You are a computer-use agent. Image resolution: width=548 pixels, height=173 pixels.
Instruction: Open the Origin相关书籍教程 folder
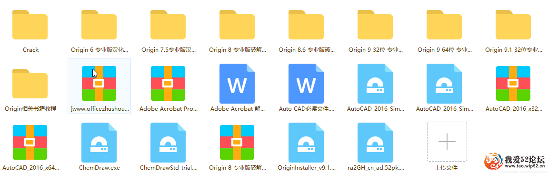(30, 84)
